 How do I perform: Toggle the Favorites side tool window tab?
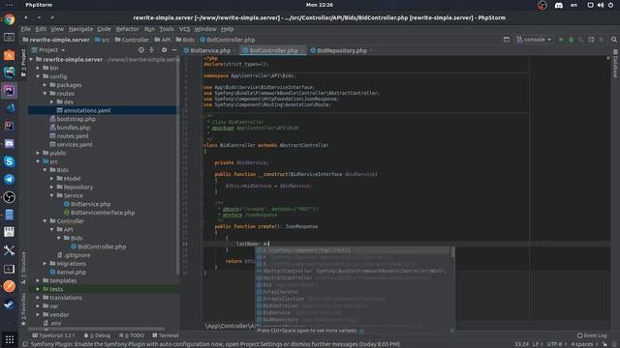[23, 309]
